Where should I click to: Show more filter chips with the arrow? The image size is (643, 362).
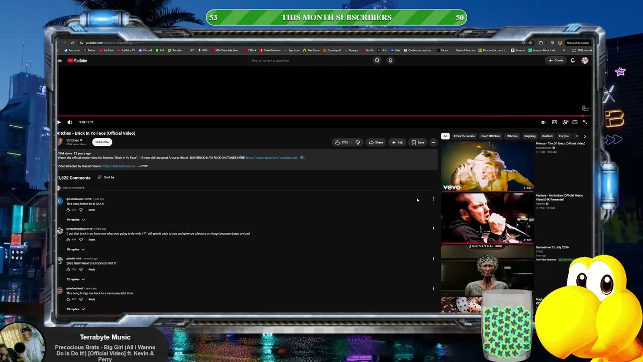(x=585, y=136)
